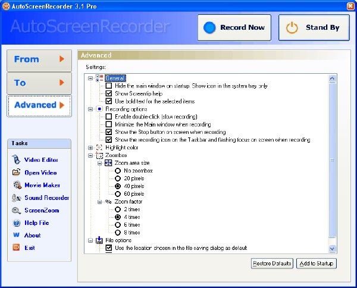Collapse the Recording options node
Screen dimensions: 357x288
pos(90,109)
